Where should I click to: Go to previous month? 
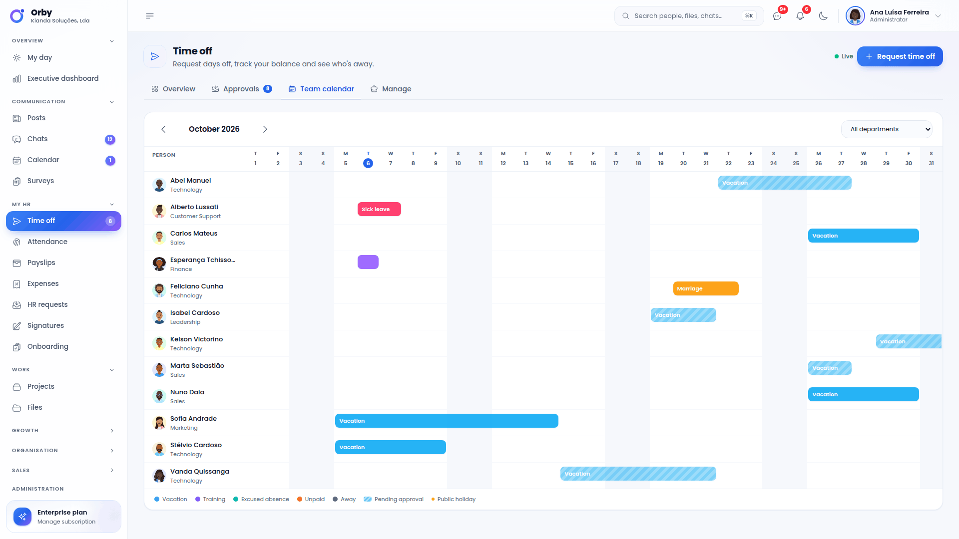163,129
